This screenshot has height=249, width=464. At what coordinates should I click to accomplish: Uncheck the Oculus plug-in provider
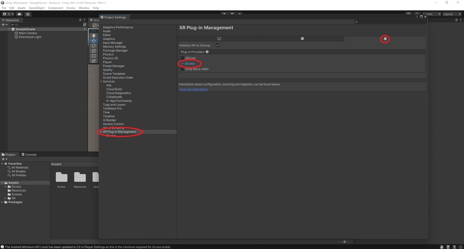[183, 63]
